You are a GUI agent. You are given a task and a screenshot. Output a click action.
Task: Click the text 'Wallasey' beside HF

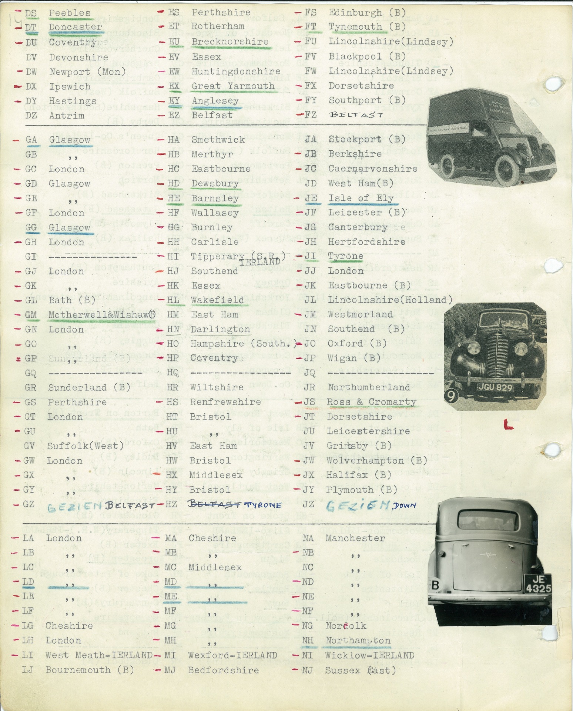215,213
